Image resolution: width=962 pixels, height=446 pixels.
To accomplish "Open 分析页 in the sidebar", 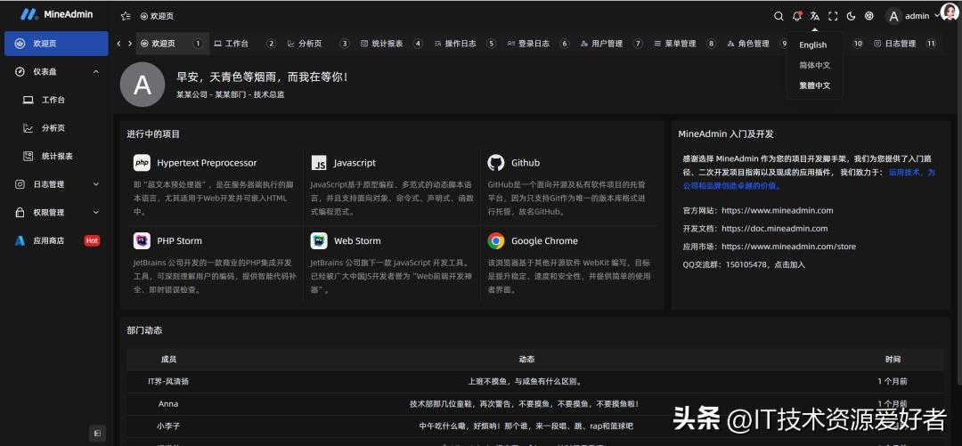I will click(56, 128).
